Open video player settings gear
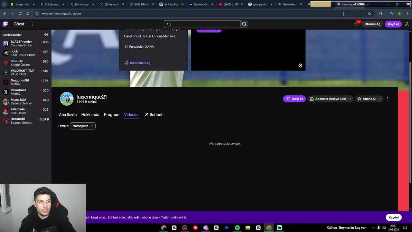The width and height of the screenshot is (412, 232). point(300,65)
